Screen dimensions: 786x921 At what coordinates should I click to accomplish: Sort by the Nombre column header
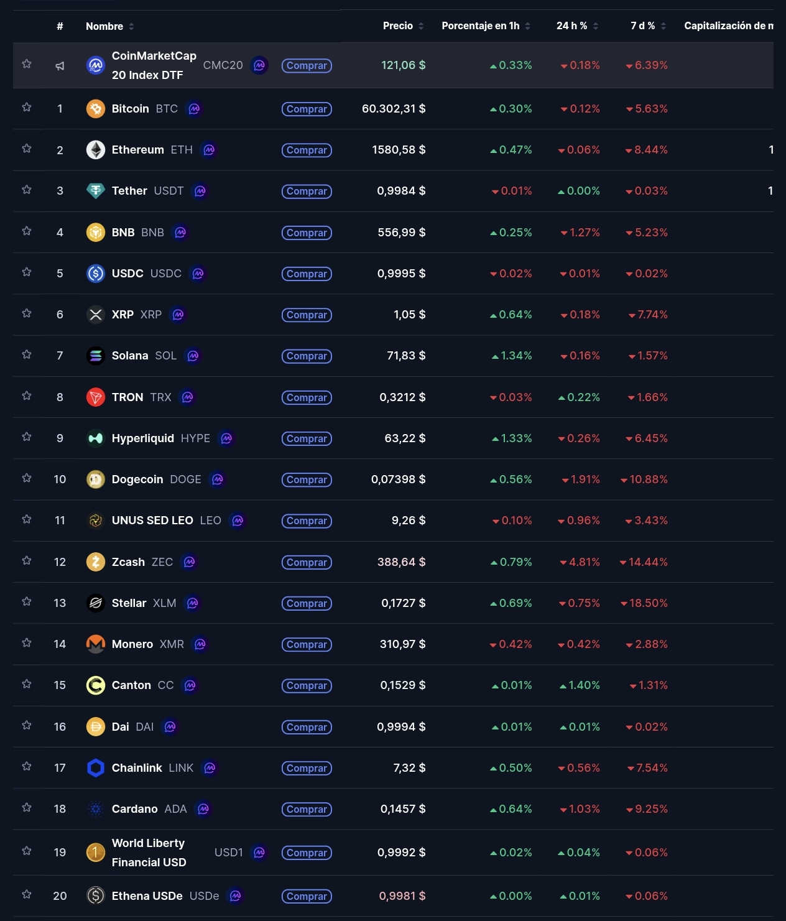point(109,26)
